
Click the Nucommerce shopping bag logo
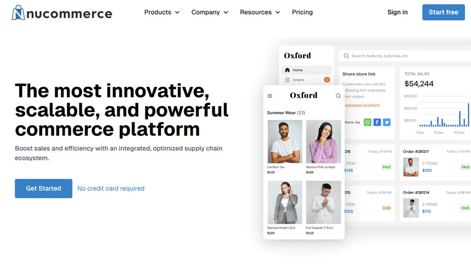click(x=18, y=13)
